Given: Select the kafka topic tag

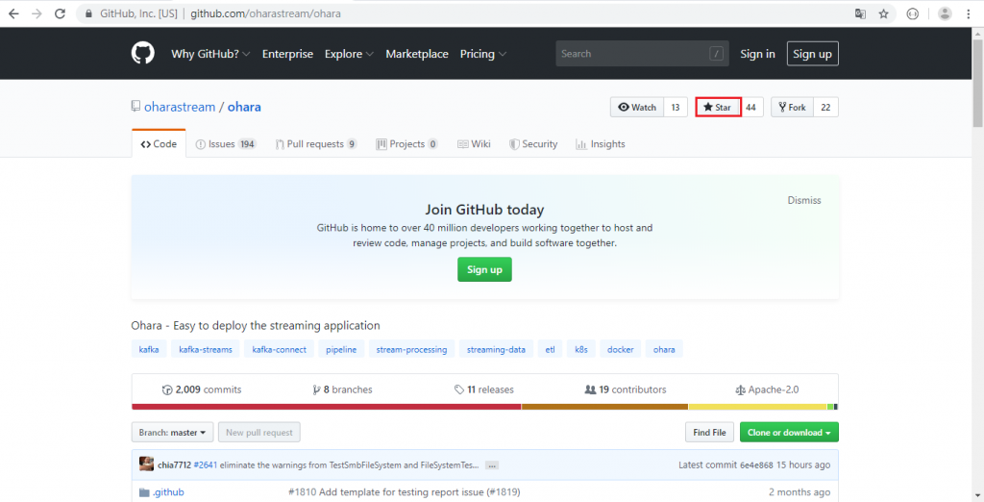Looking at the screenshot, I should point(149,349).
